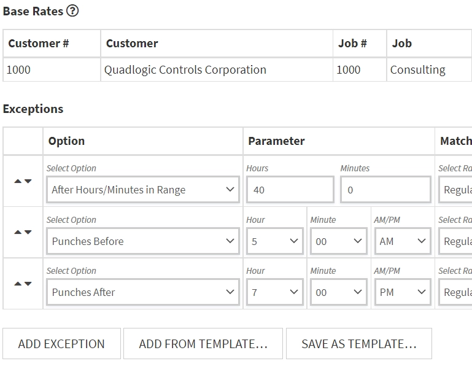Move the Punches Before exception up
The image size is (472, 369).
pyautogui.click(x=18, y=232)
